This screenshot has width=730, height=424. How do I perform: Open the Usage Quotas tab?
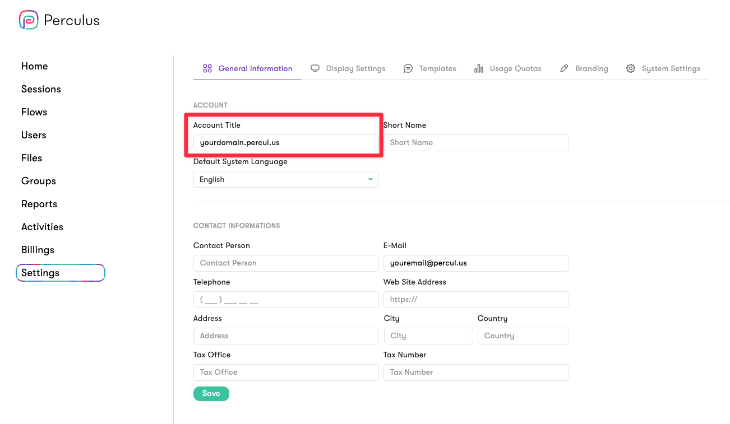coord(515,68)
